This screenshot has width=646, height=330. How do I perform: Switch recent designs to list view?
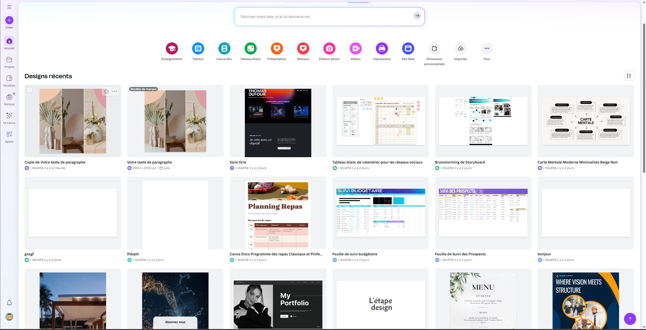coord(629,76)
